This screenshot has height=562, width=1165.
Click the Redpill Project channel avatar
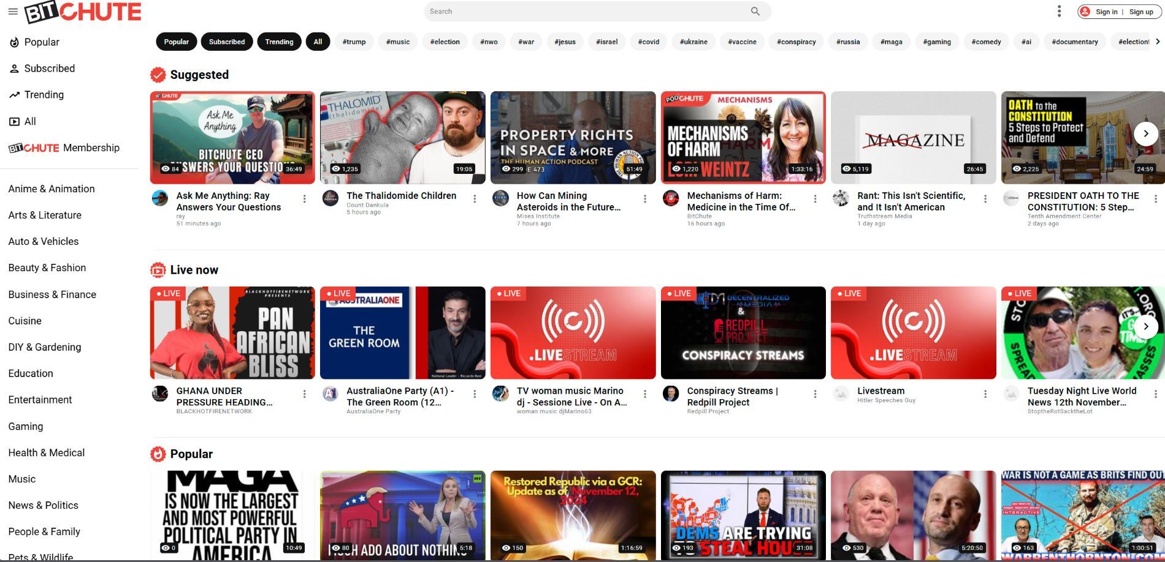pos(671,394)
